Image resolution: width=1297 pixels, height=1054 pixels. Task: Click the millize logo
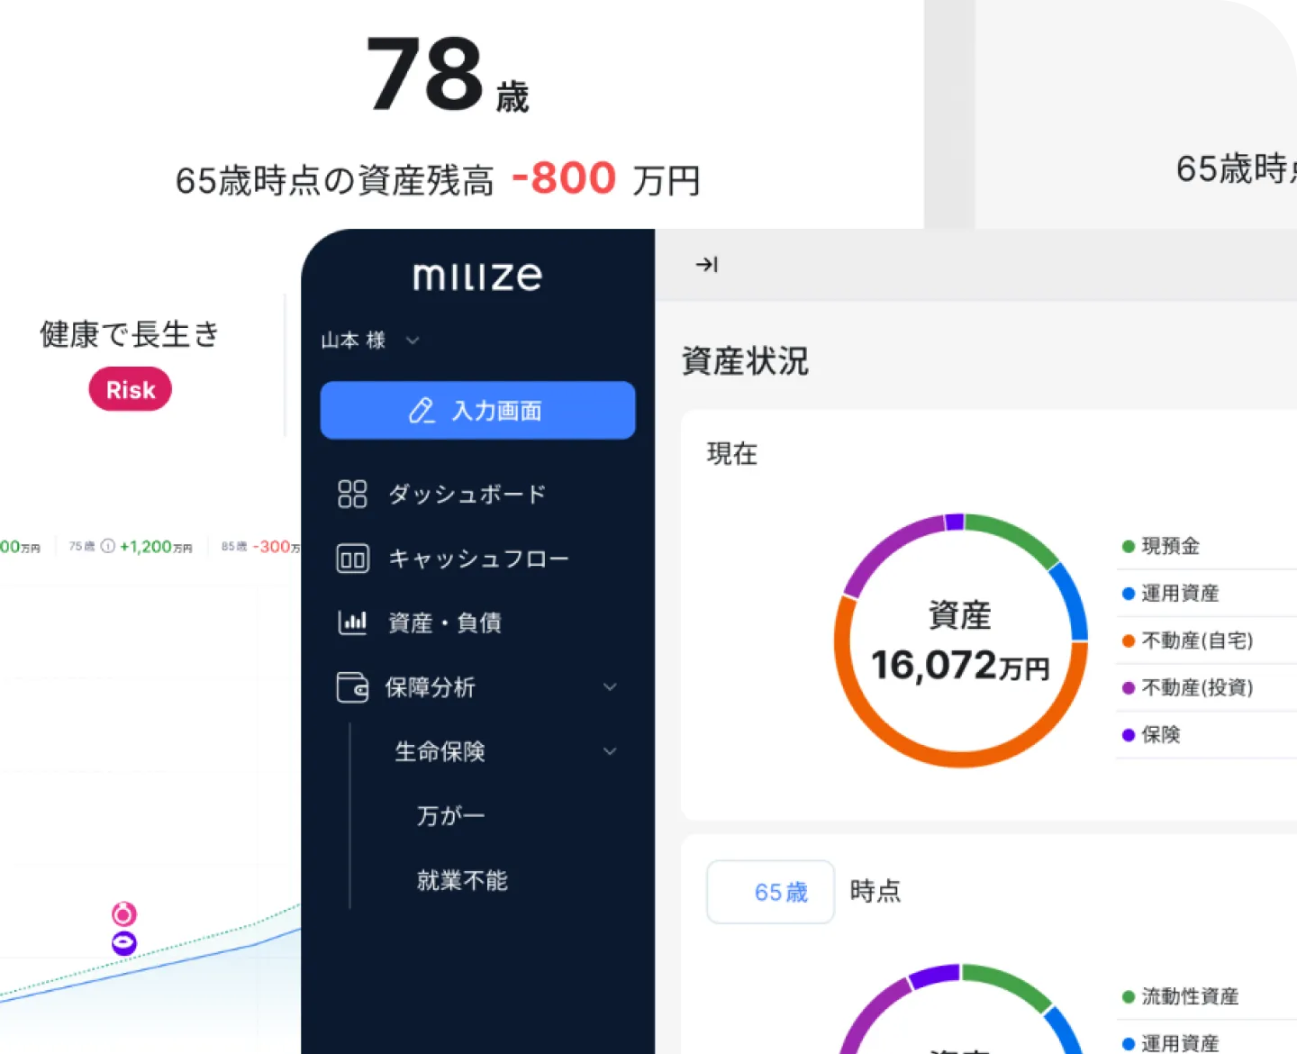(477, 276)
